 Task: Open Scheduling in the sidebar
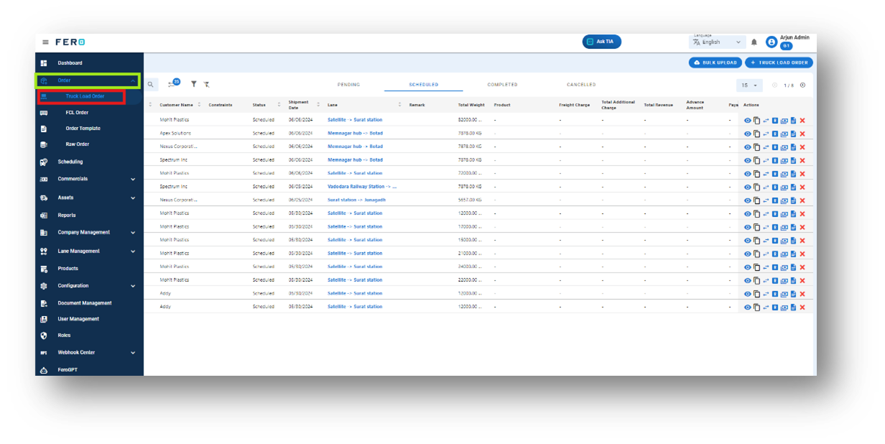coord(70,162)
